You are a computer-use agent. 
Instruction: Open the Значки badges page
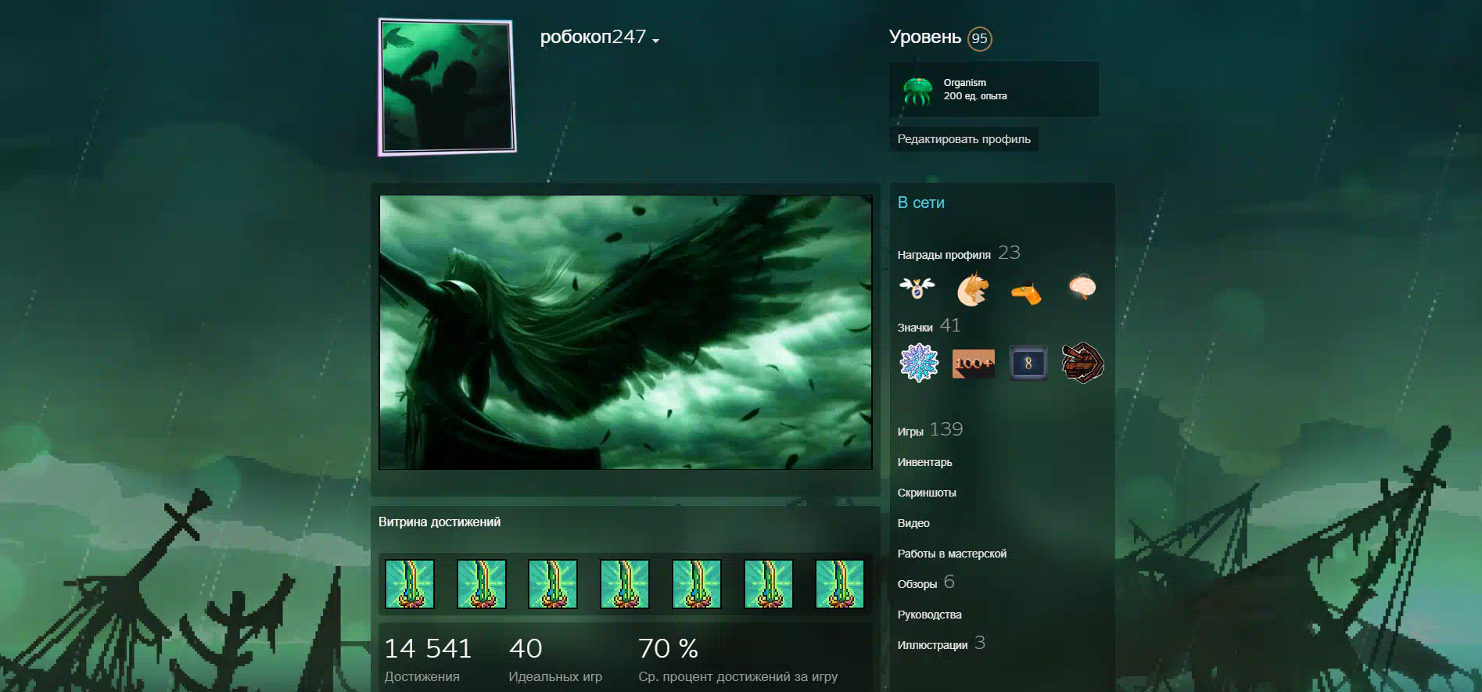915,328
